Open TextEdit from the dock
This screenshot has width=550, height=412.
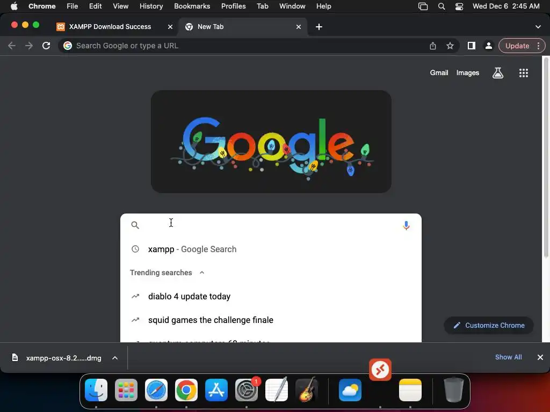277,389
